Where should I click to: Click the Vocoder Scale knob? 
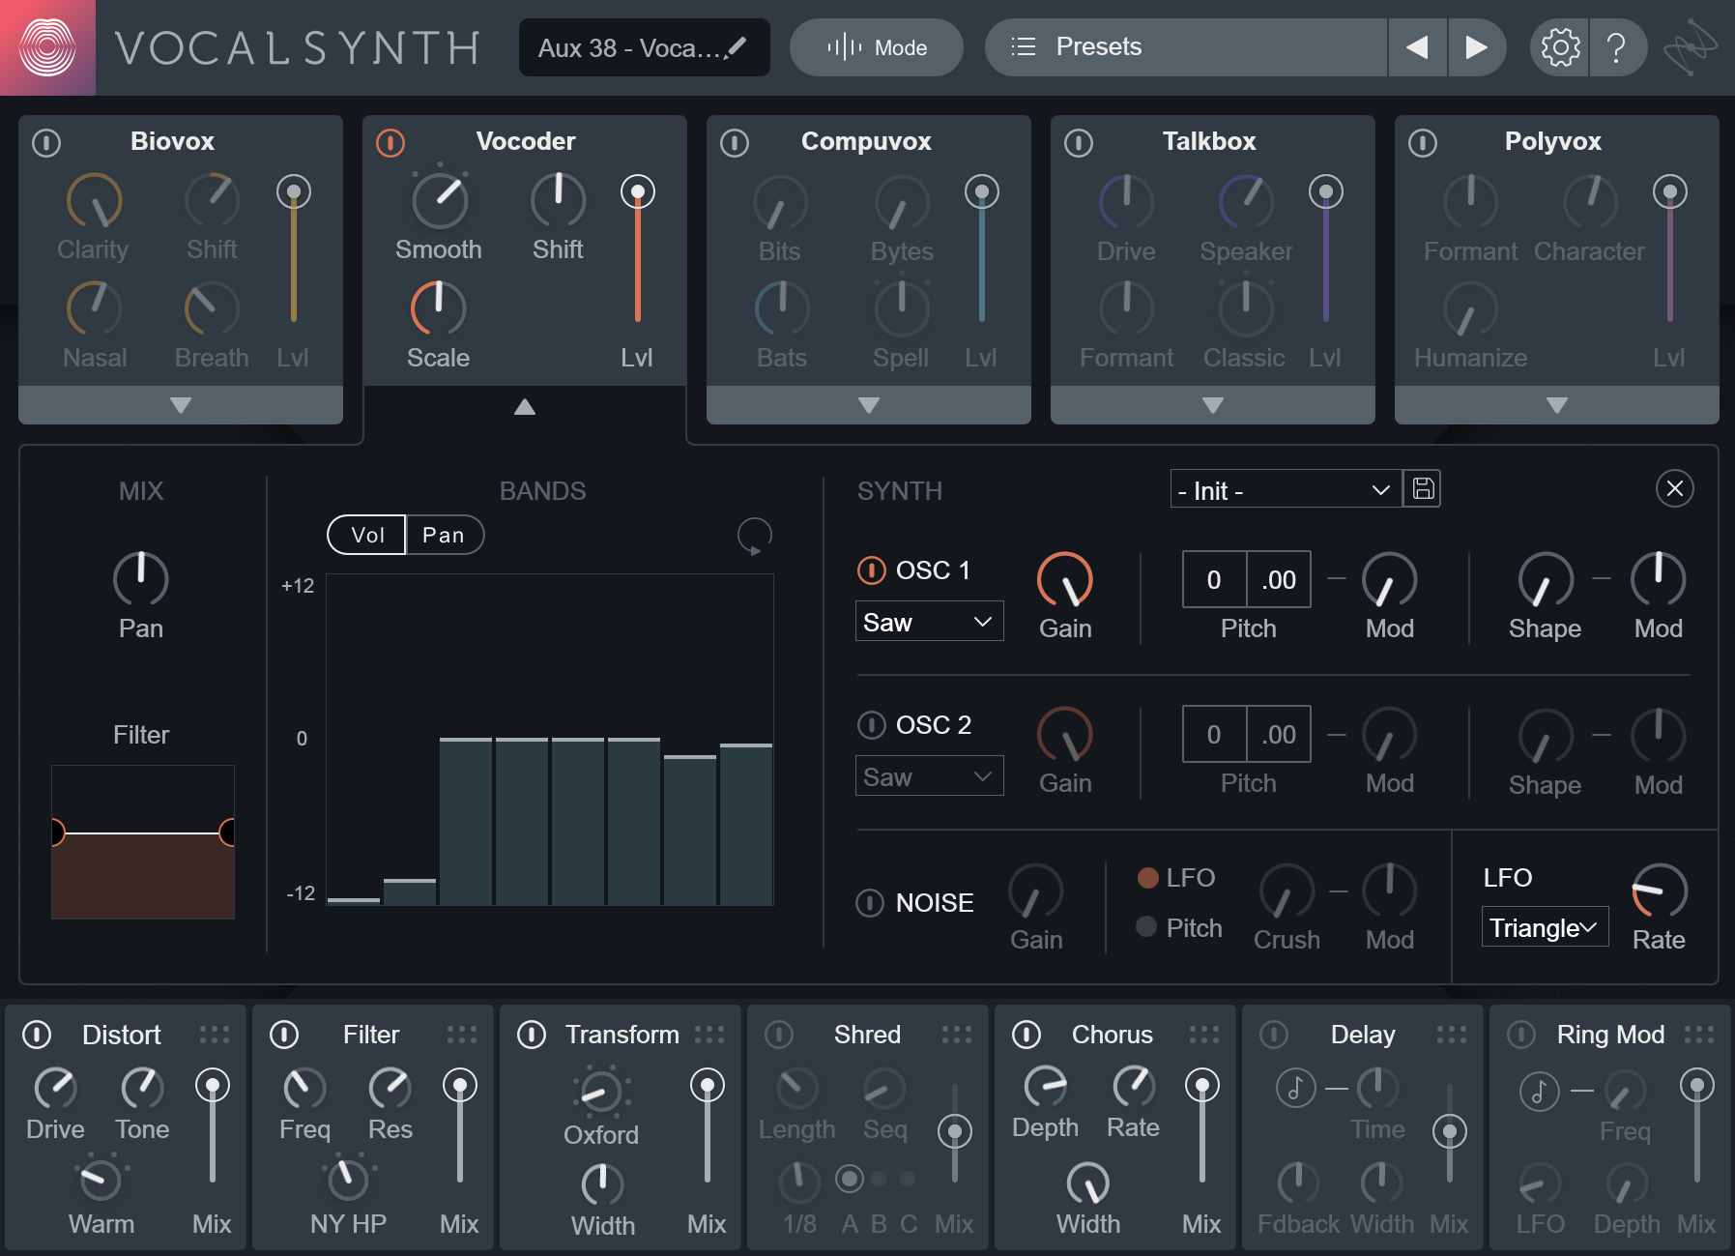tap(438, 308)
